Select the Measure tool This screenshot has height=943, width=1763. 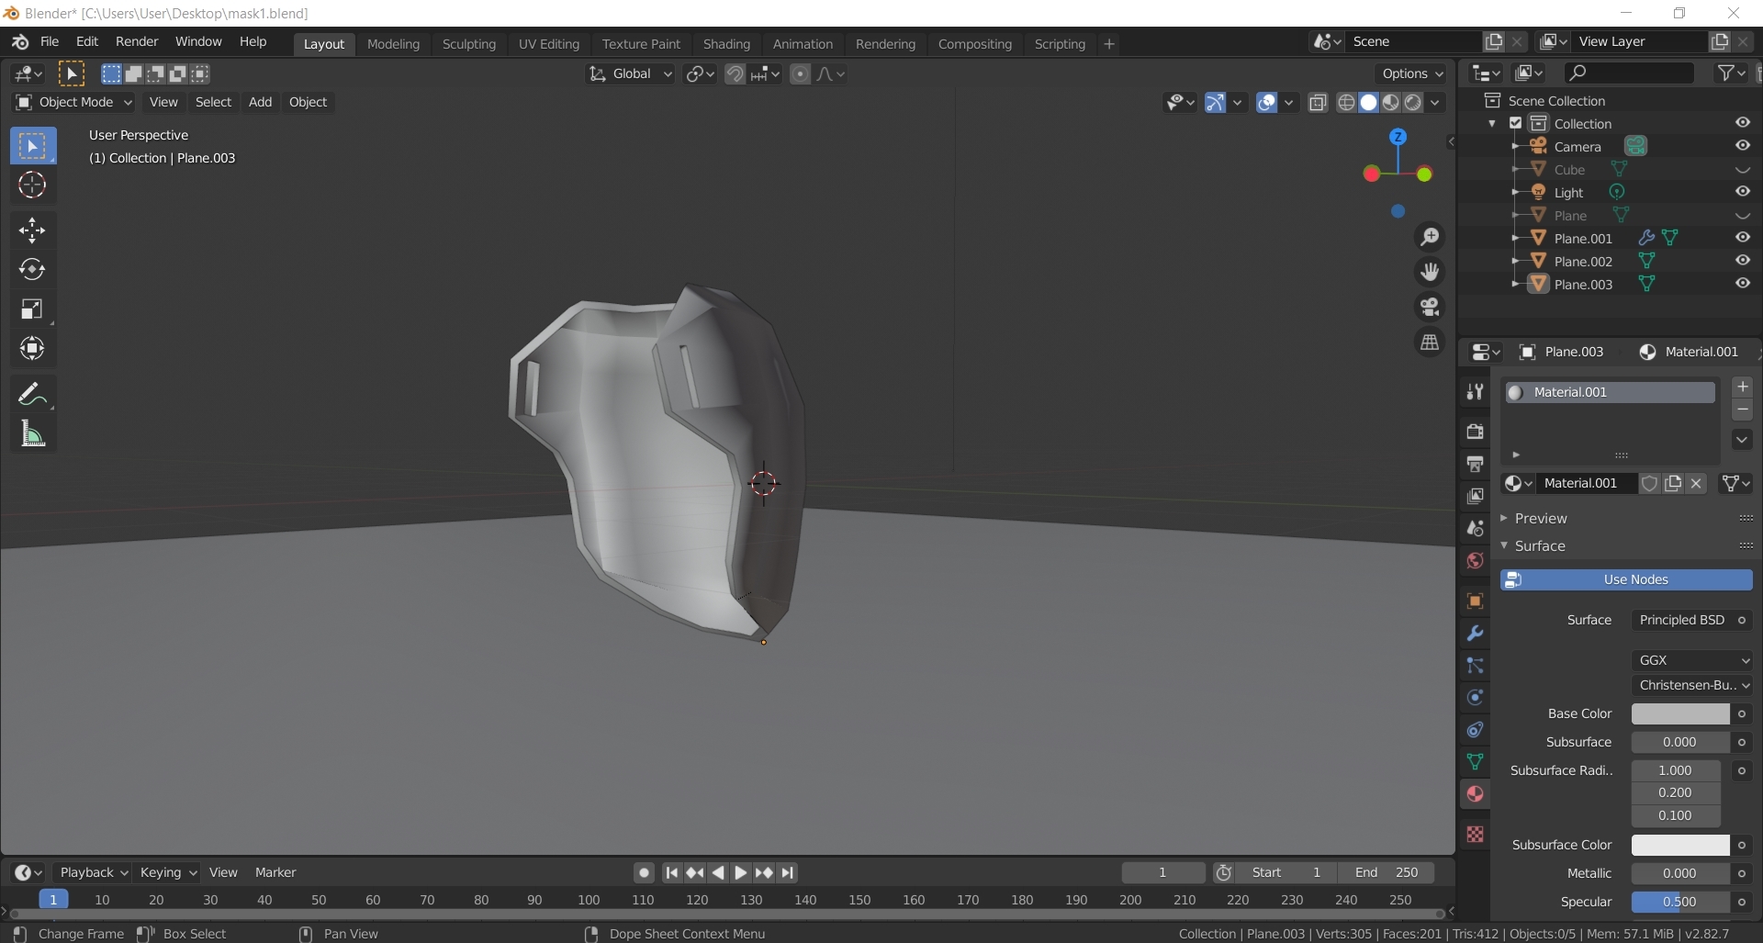point(32,433)
